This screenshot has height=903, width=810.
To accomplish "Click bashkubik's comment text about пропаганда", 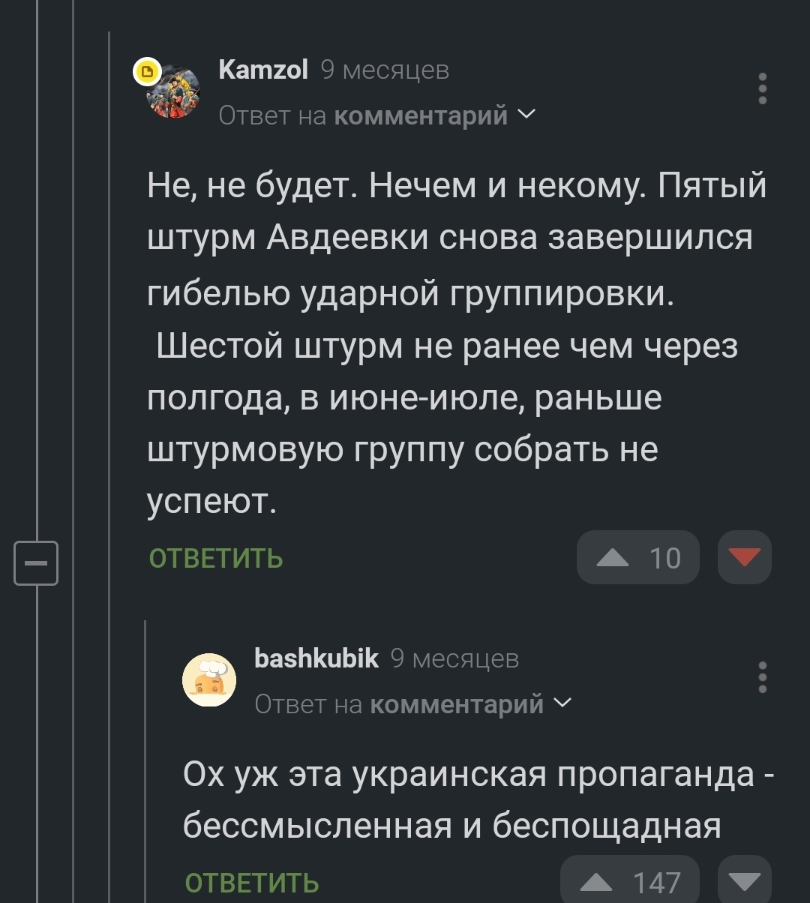I will pos(465,800).
